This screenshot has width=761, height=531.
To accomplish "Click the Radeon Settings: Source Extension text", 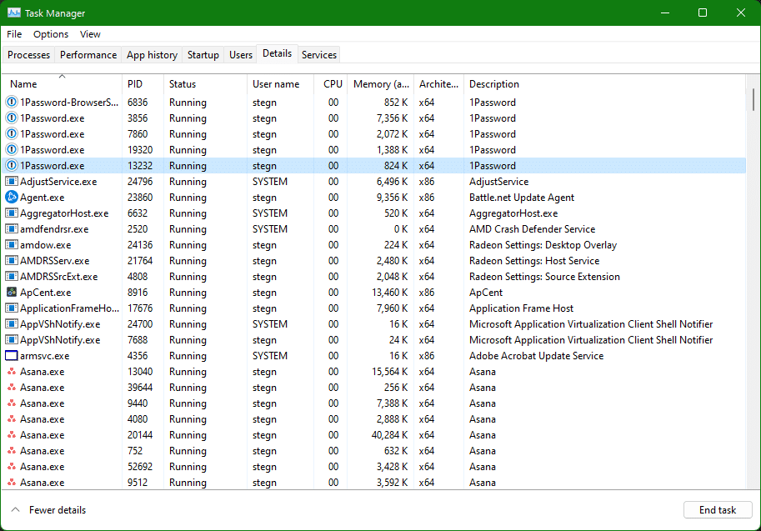I will 544,277.
